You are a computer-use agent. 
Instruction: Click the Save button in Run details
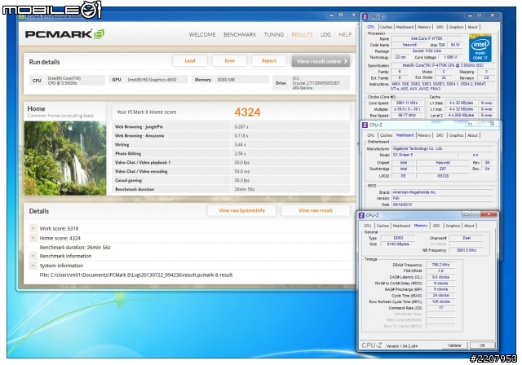pos(229,61)
